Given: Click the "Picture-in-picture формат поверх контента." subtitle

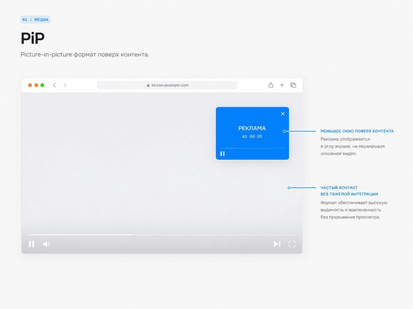Looking at the screenshot, I should point(85,55).
